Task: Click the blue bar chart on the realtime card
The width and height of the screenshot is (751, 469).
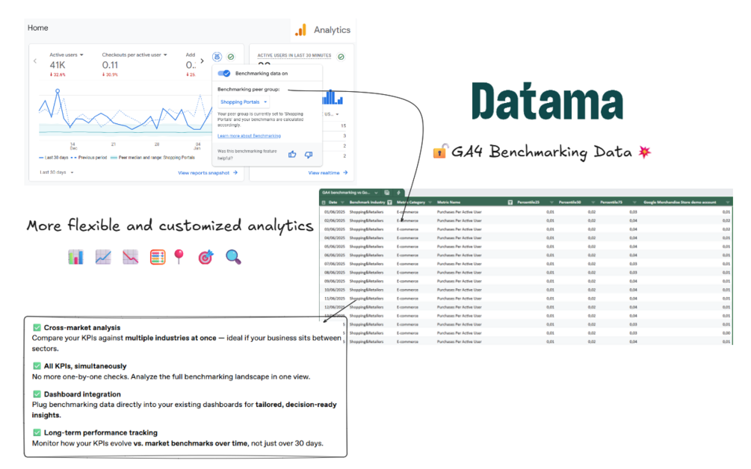Action: coord(333,97)
